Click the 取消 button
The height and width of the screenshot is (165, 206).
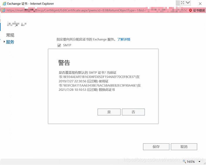(184, 147)
